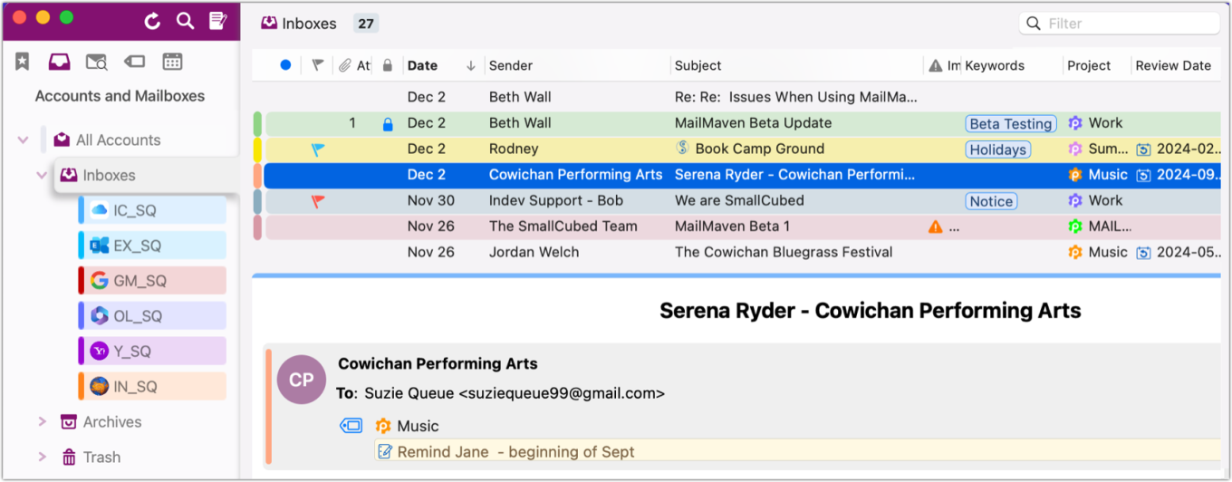Image resolution: width=1232 pixels, height=482 pixels.
Task: Collapse the All Accounts tree
Action: click(x=23, y=140)
